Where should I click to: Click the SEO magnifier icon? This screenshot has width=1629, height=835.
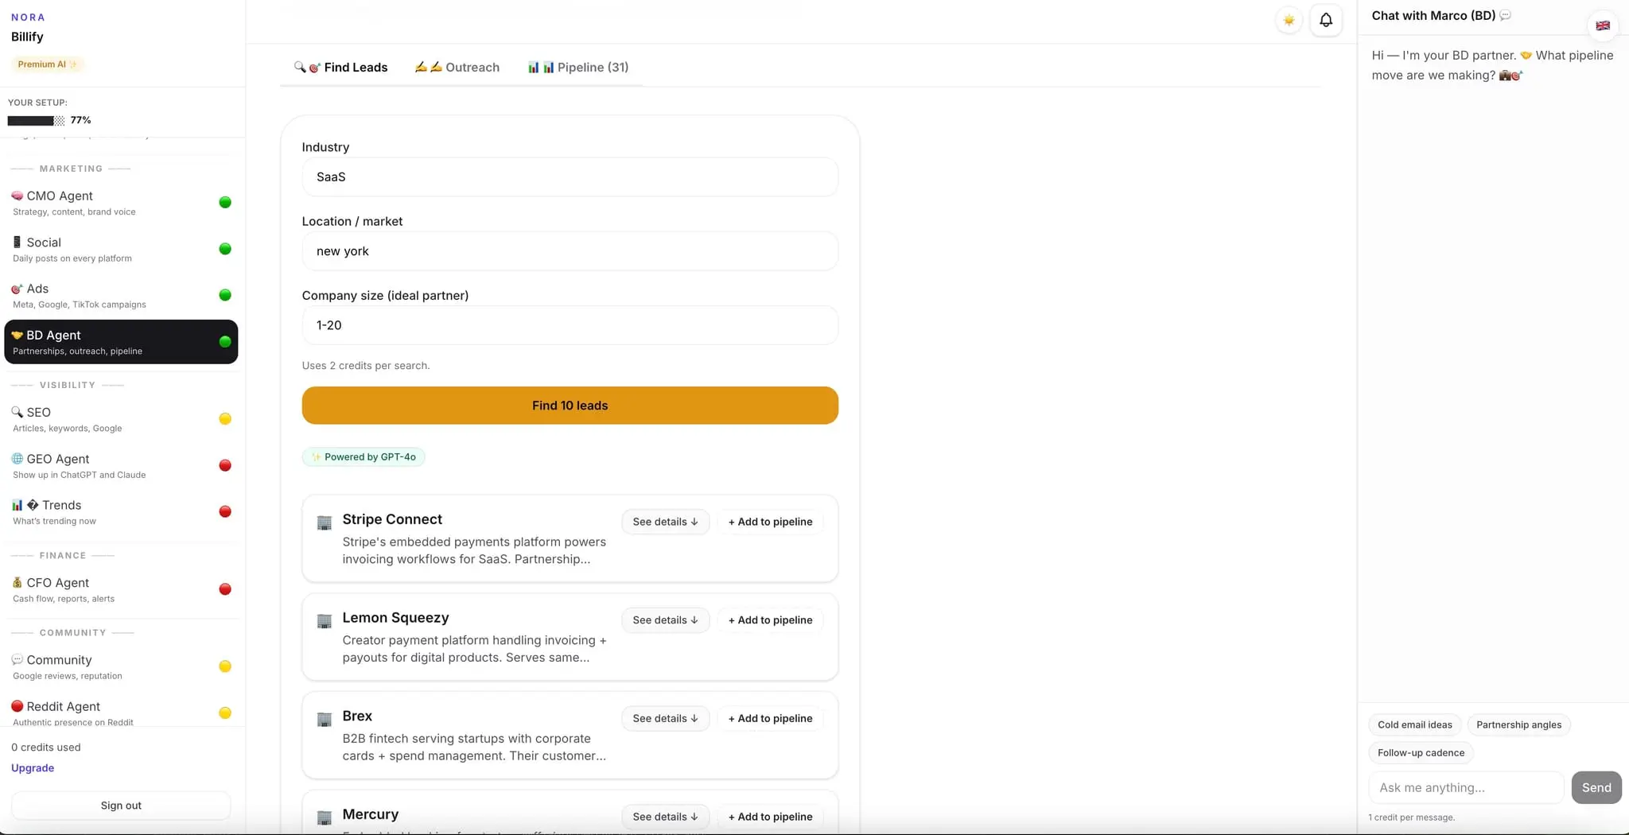click(17, 412)
